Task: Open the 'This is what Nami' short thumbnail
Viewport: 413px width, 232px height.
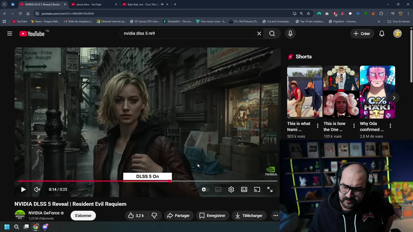Action: [305, 92]
